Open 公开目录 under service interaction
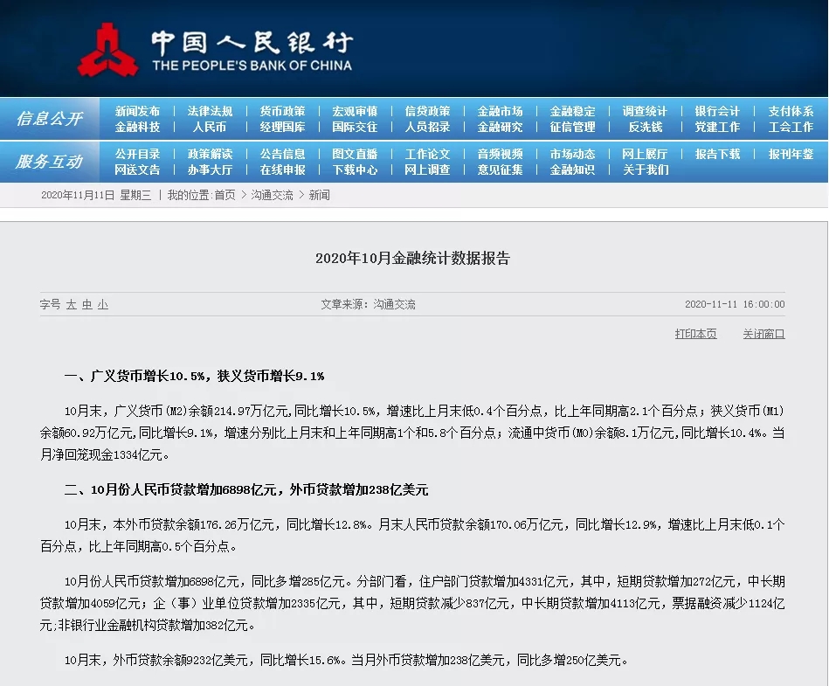 click(137, 154)
